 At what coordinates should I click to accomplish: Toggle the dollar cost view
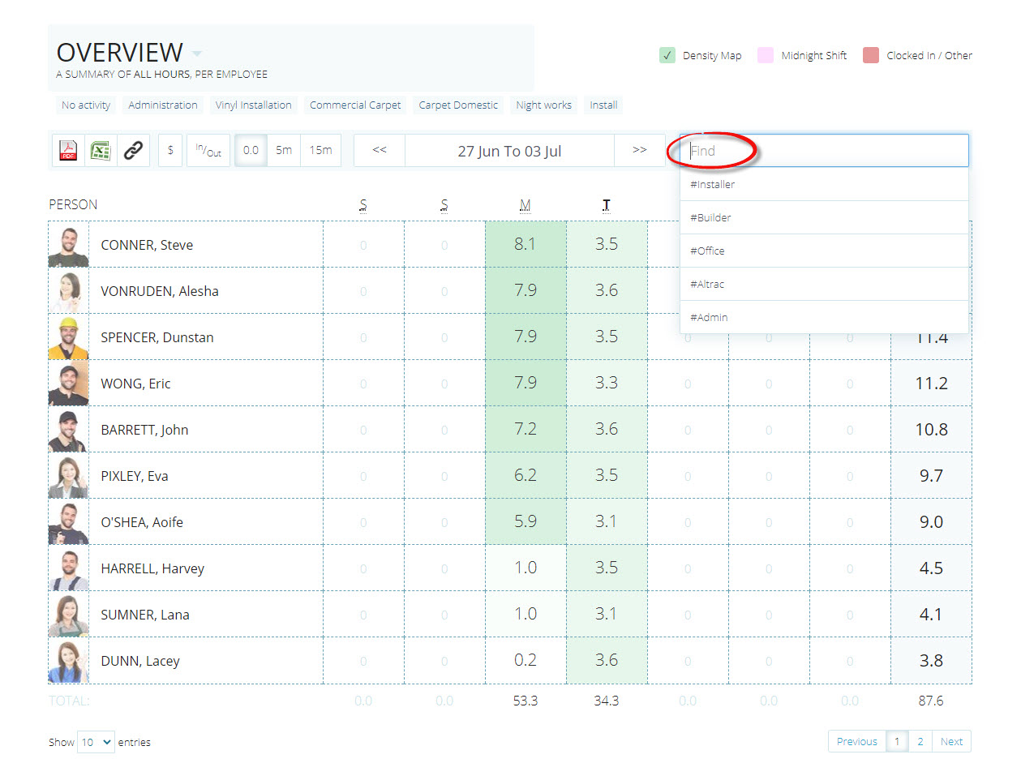pyautogui.click(x=170, y=151)
